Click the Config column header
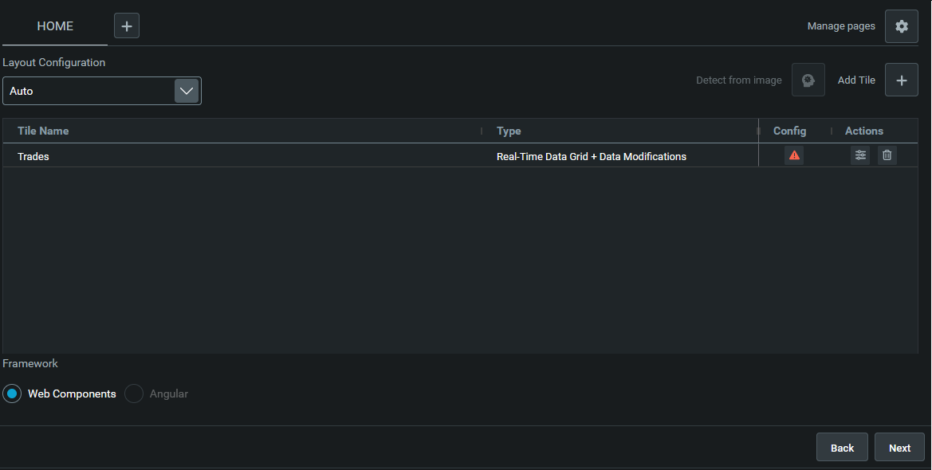932x470 pixels. (789, 131)
